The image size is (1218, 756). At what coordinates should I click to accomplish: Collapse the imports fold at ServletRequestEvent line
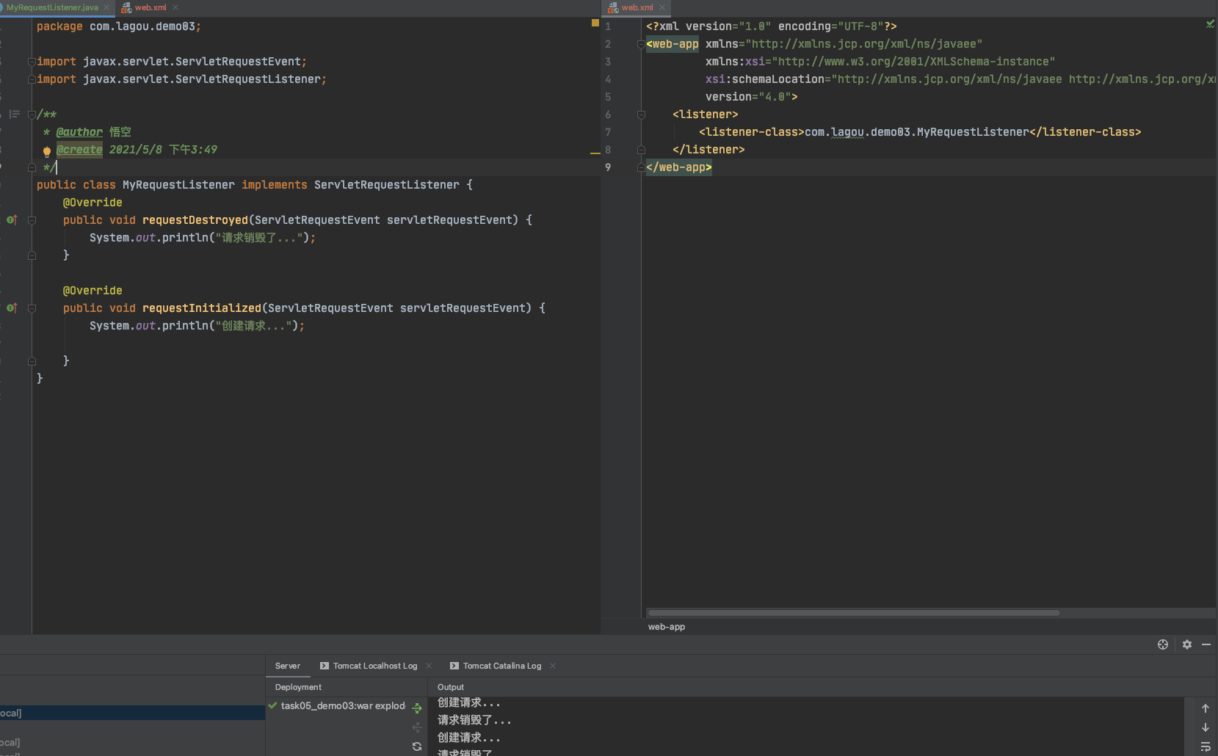tap(32, 62)
